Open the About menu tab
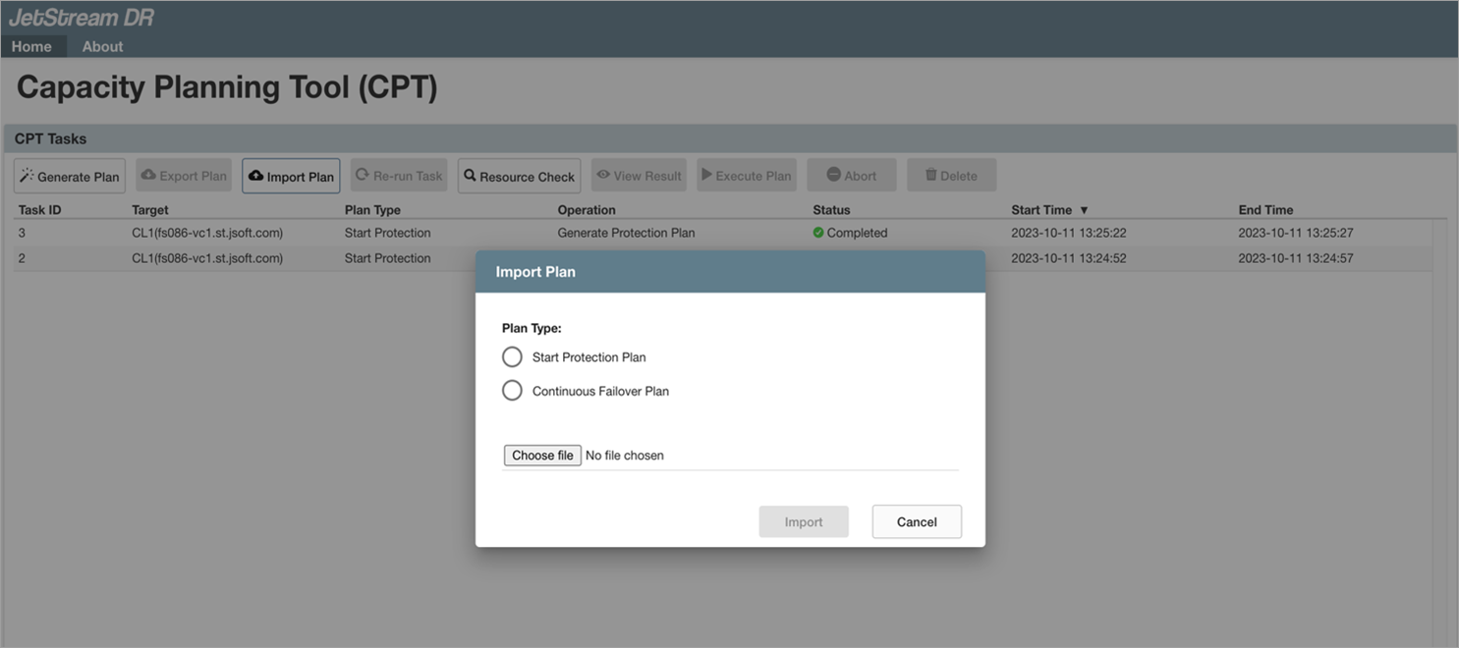 click(102, 46)
